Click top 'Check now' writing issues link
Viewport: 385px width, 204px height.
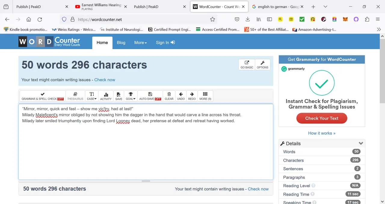105,80
